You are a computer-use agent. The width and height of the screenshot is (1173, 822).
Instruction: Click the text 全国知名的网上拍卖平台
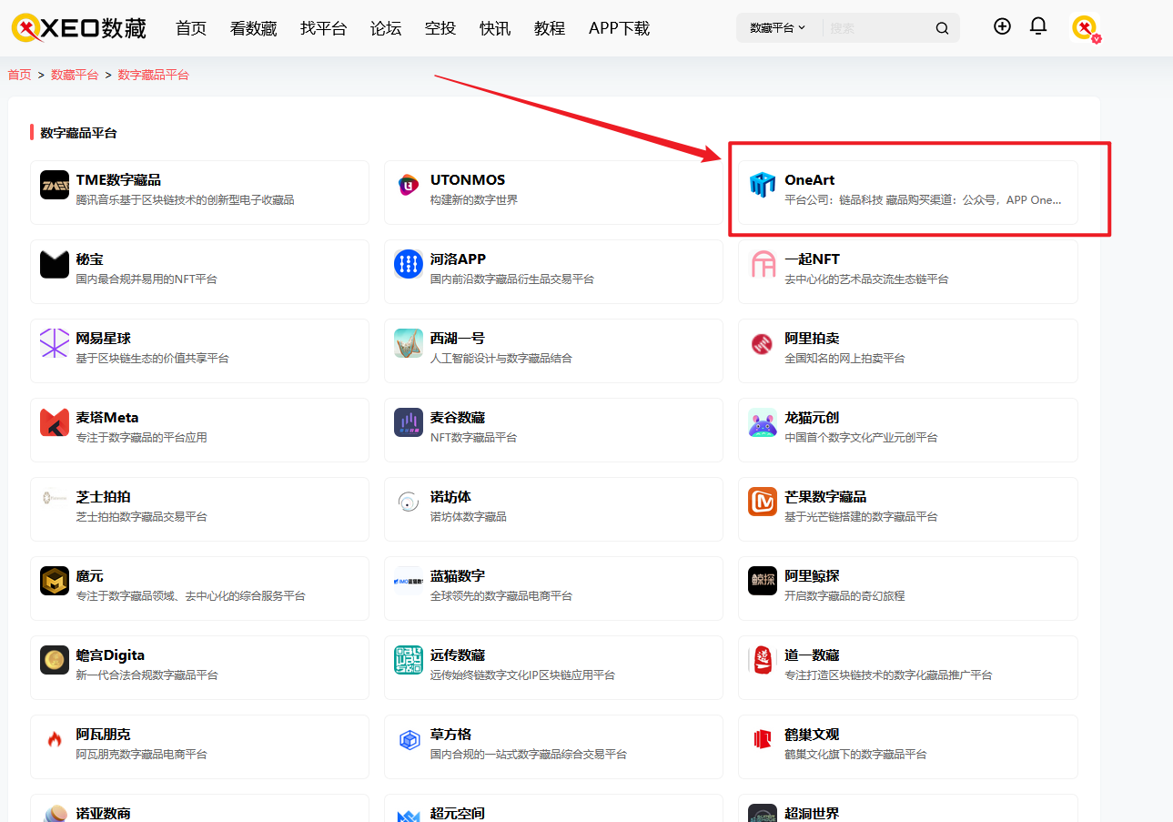coord(844,358)
